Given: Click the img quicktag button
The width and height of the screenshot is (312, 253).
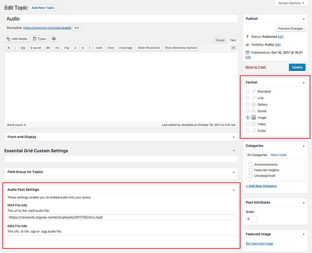Looking at the screenshot, I should click(x=66, y=48).
